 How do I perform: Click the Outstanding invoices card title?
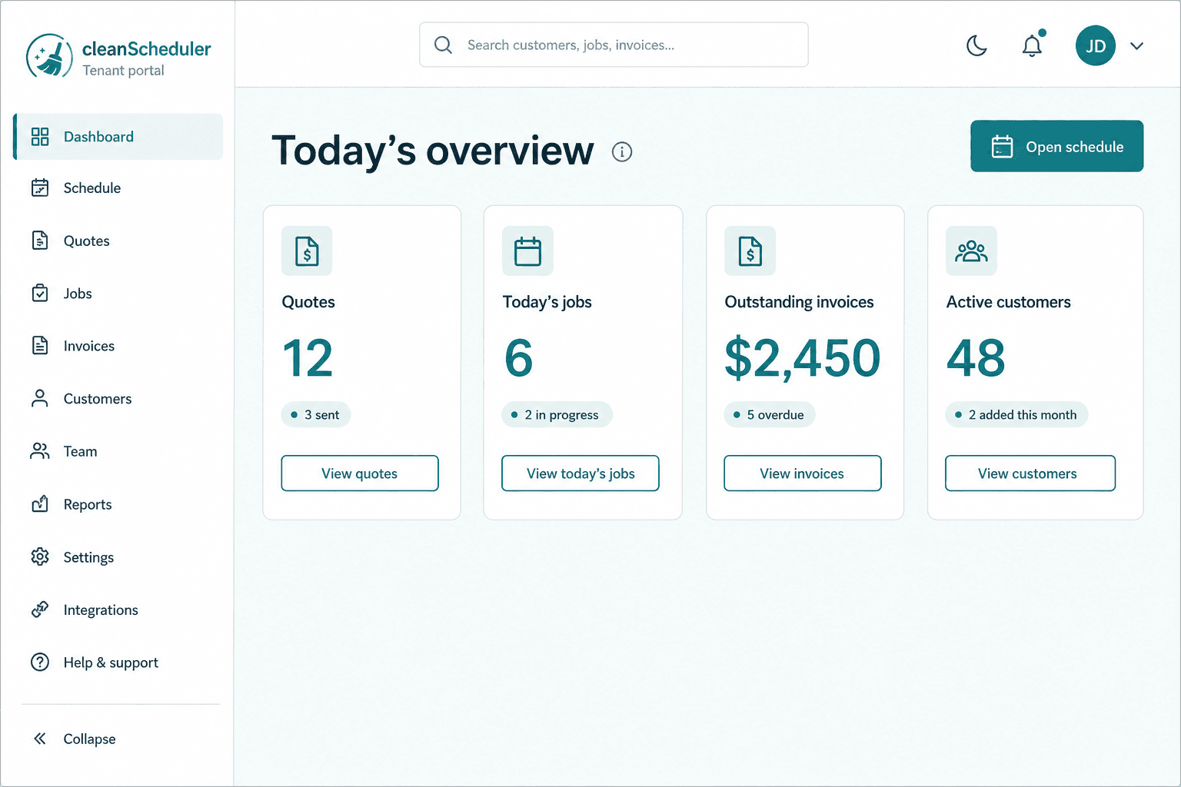pos(799,302)
